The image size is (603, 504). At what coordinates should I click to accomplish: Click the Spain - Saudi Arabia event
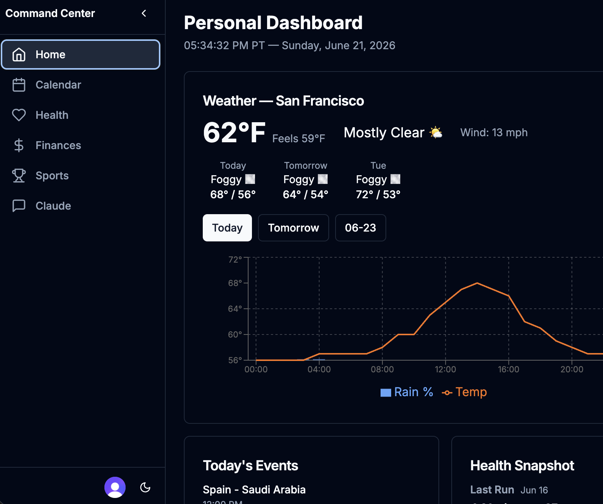[x=254, y=490]
